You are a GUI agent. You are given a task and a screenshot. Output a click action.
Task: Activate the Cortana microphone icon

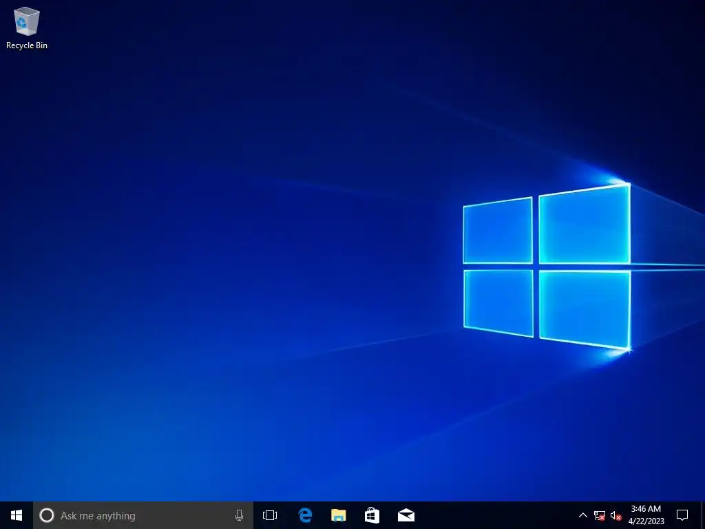point(239,515)
